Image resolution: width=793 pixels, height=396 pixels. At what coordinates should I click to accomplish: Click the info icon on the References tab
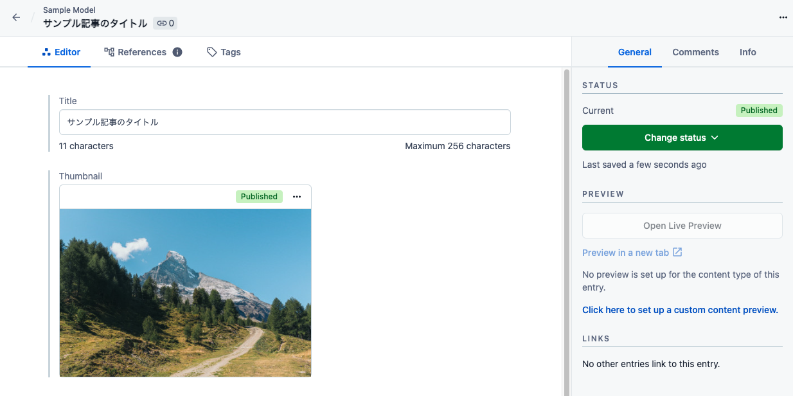click(177, 52)
